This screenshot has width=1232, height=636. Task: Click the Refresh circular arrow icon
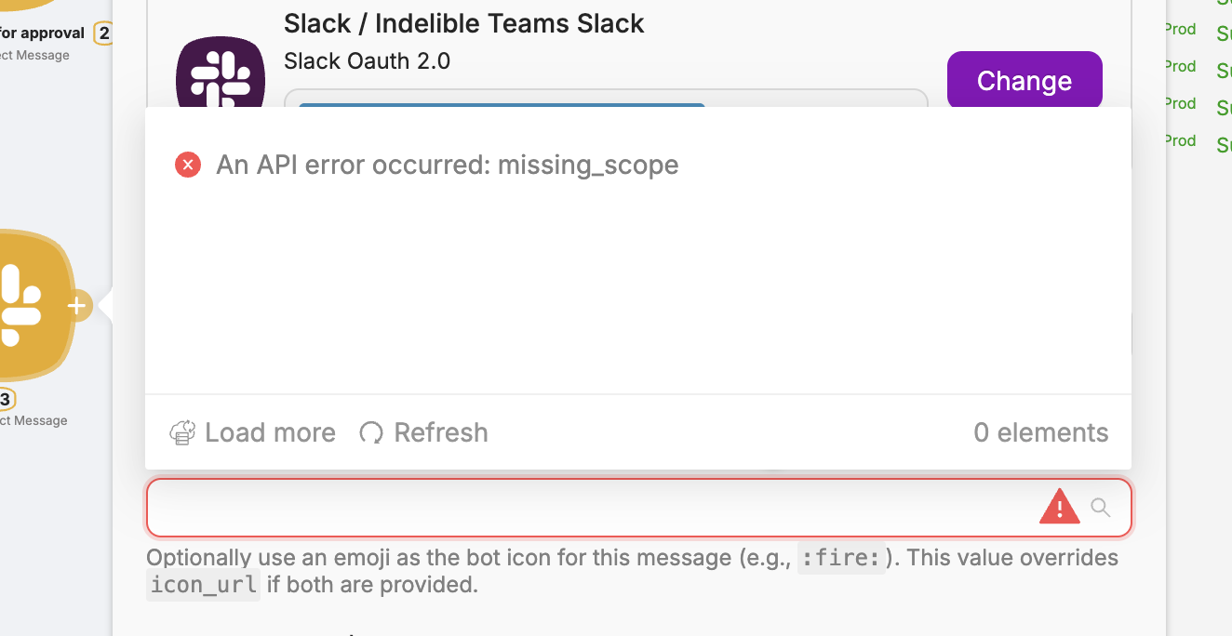(371, 432)
